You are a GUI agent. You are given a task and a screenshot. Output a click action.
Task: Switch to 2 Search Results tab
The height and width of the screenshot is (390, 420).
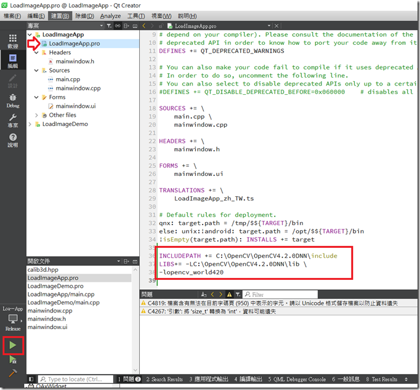click(164, 380)
